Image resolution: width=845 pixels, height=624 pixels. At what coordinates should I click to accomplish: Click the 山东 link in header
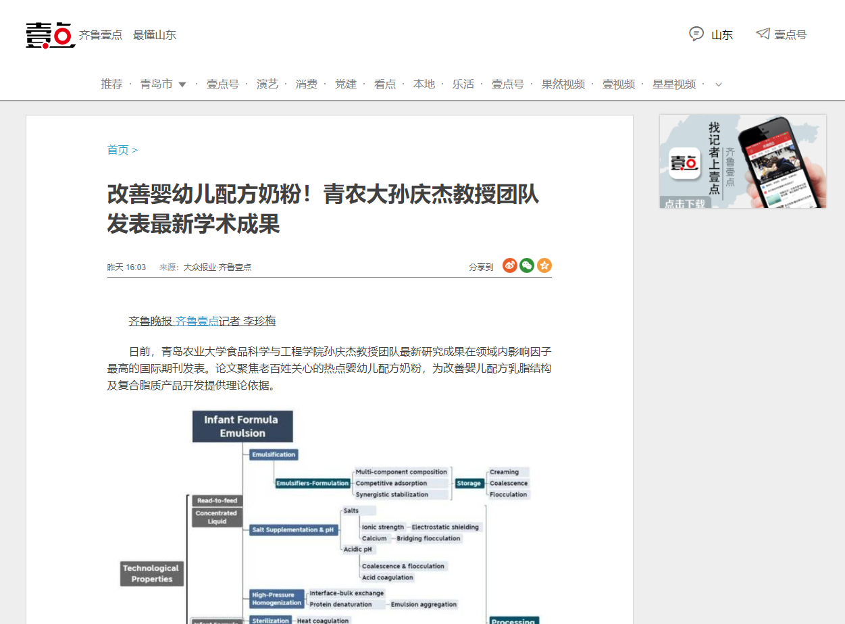click(722, 34)
